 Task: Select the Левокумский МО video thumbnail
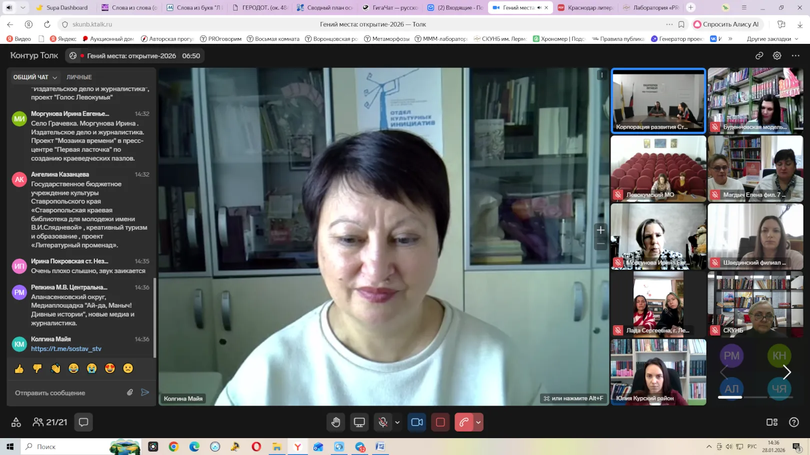tap(658, 169)
